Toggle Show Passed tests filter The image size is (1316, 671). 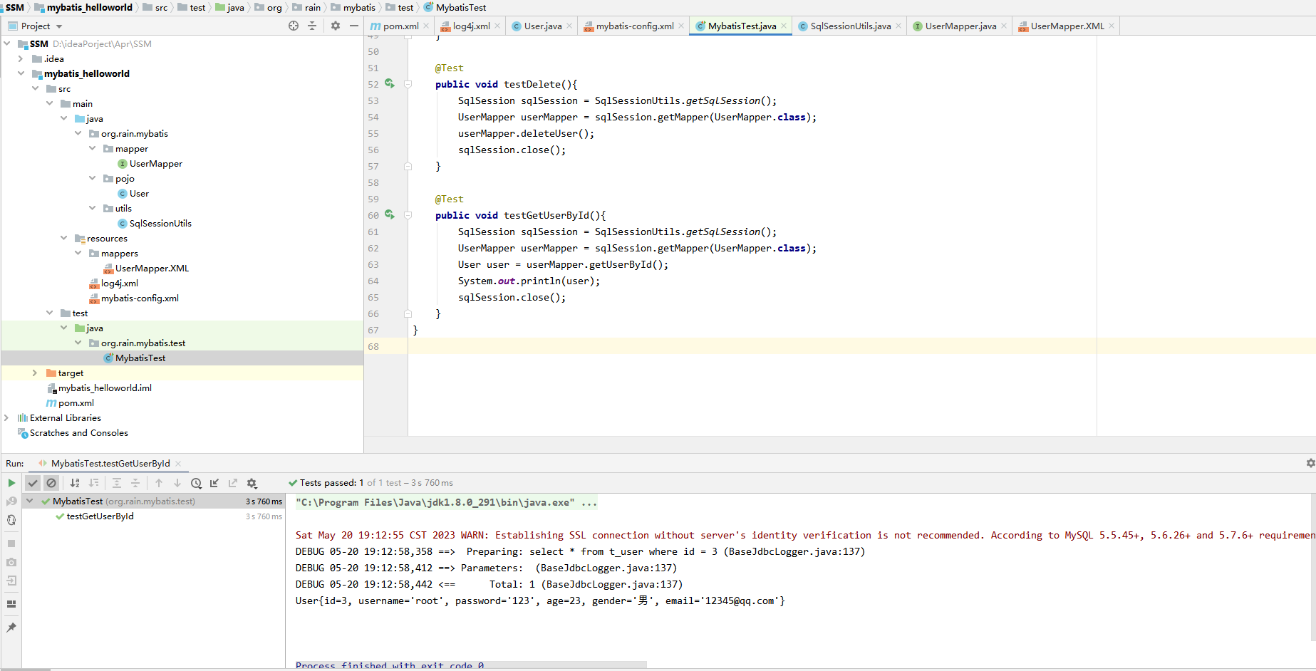point(33,483)
